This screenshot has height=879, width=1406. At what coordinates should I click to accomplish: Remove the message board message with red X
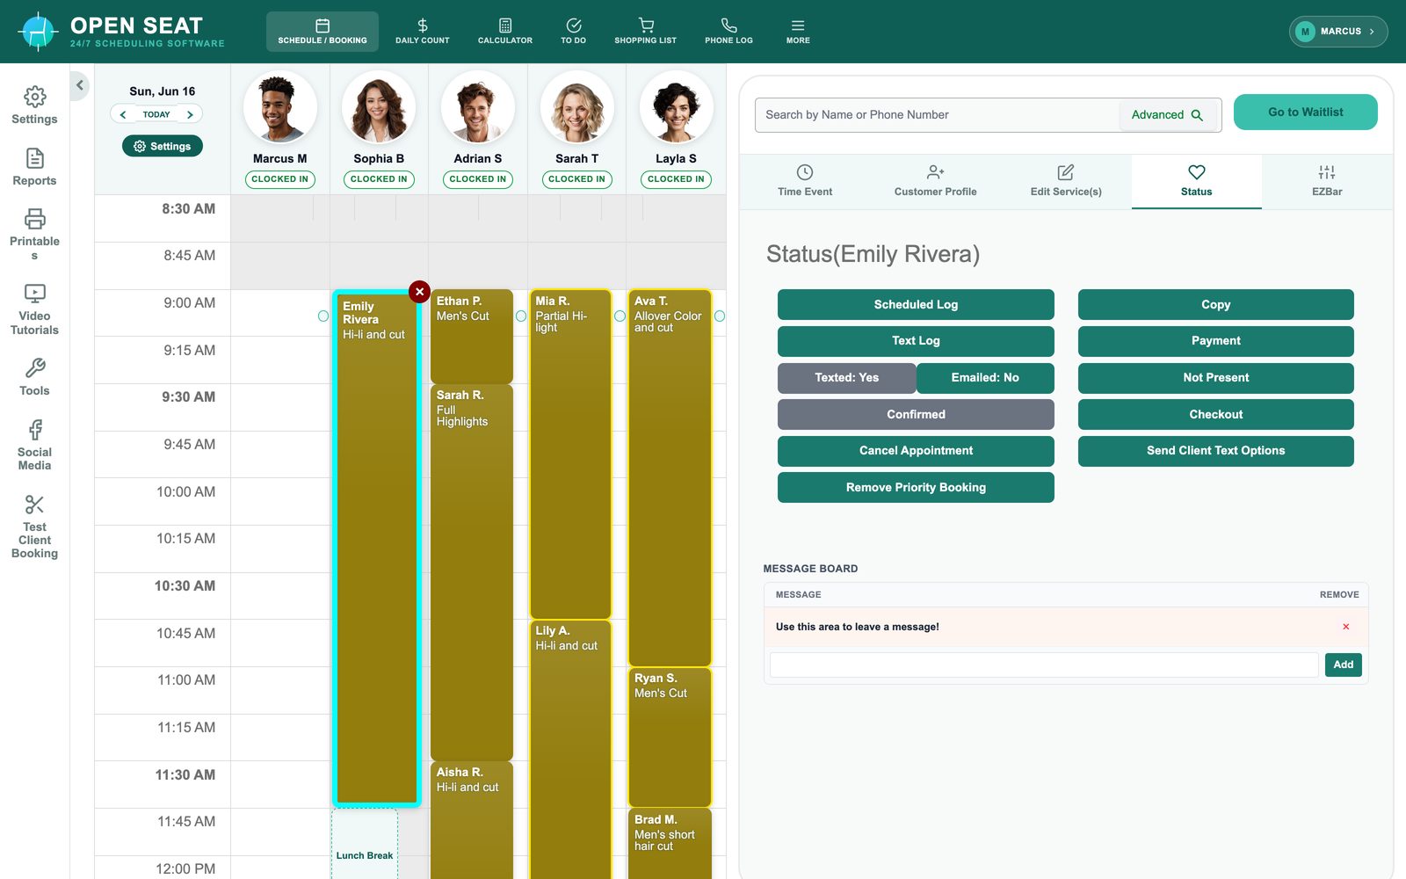[1345, 627]
